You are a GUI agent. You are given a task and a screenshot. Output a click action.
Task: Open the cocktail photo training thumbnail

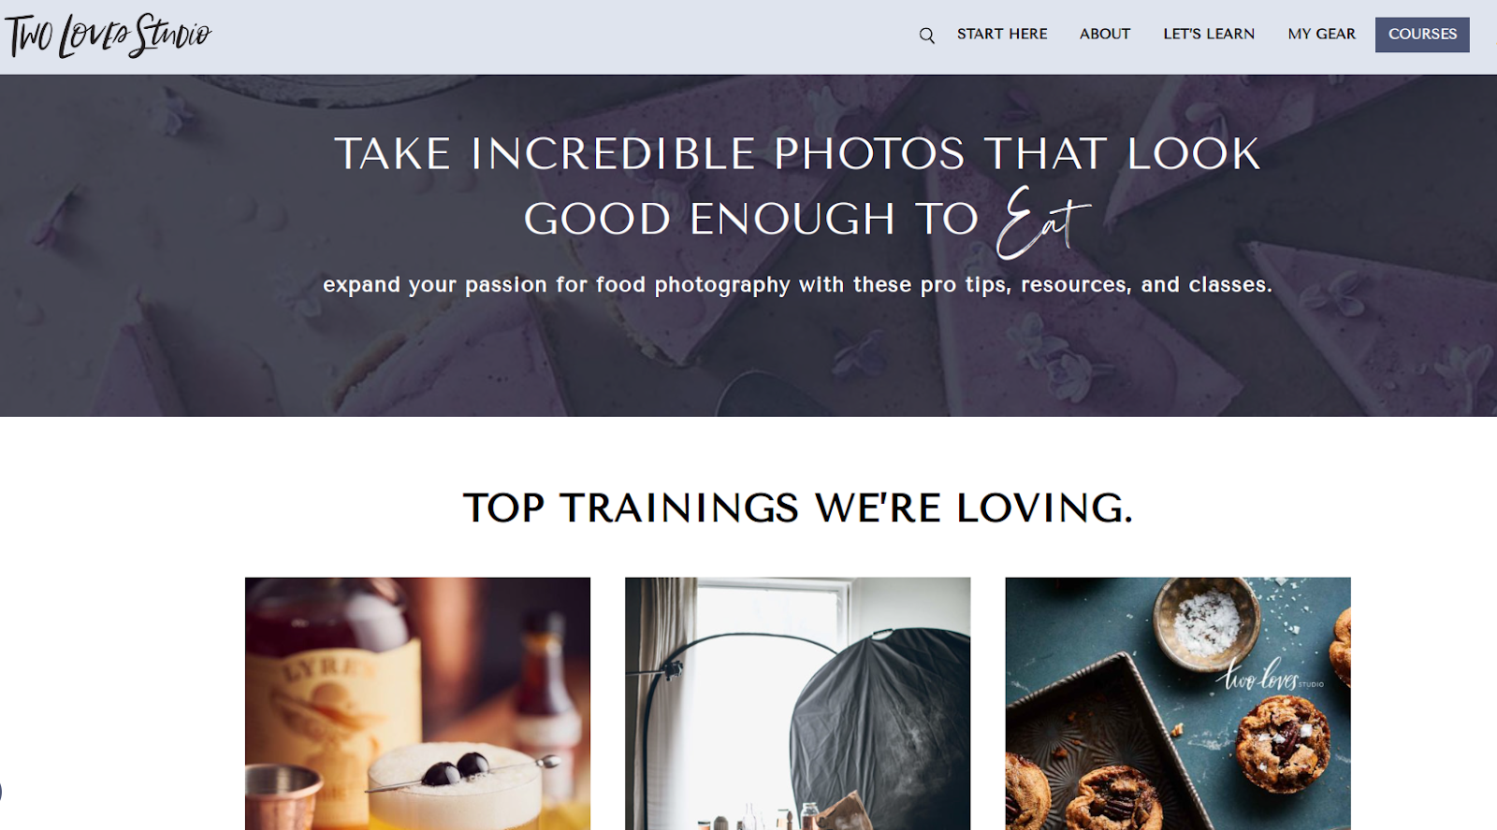pyautogui.click(x=417, y=703)
